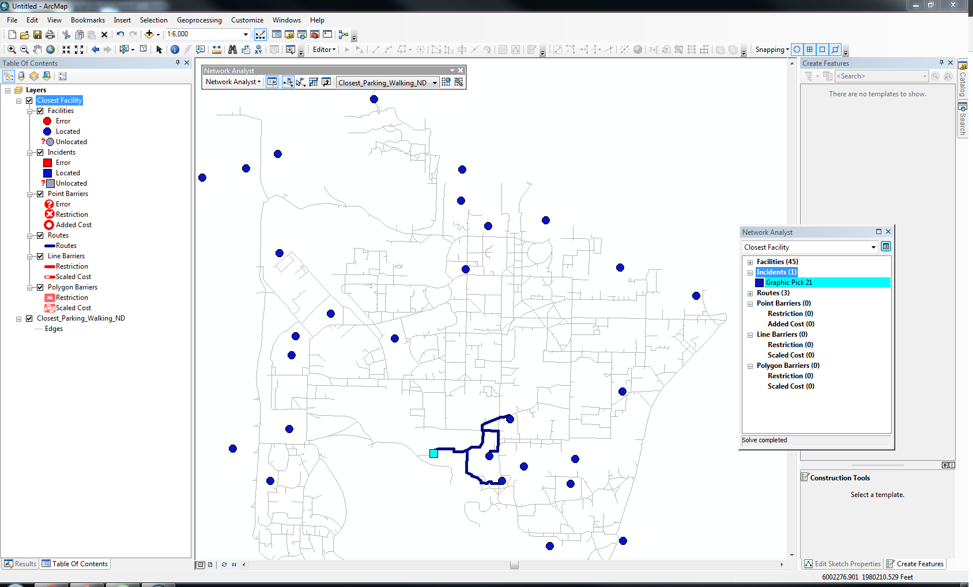
Task: Expand Routes (3) in Network Analyst window
Action: pyautogui.click(x=750, y=293)
